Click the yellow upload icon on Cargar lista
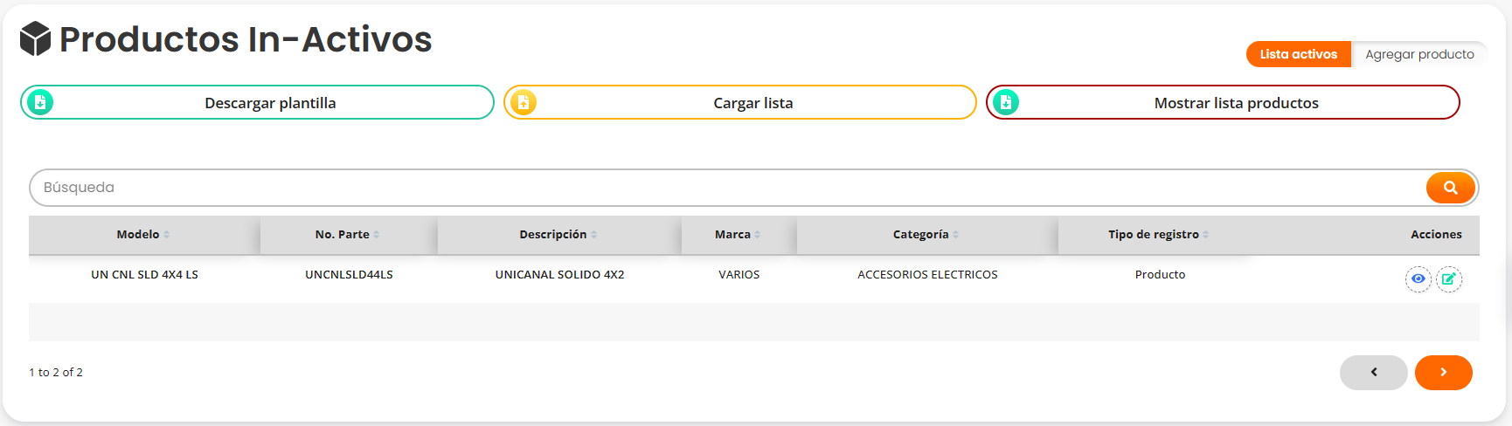The height and width of the screenshot is (426, 1512). click(523, 102)
